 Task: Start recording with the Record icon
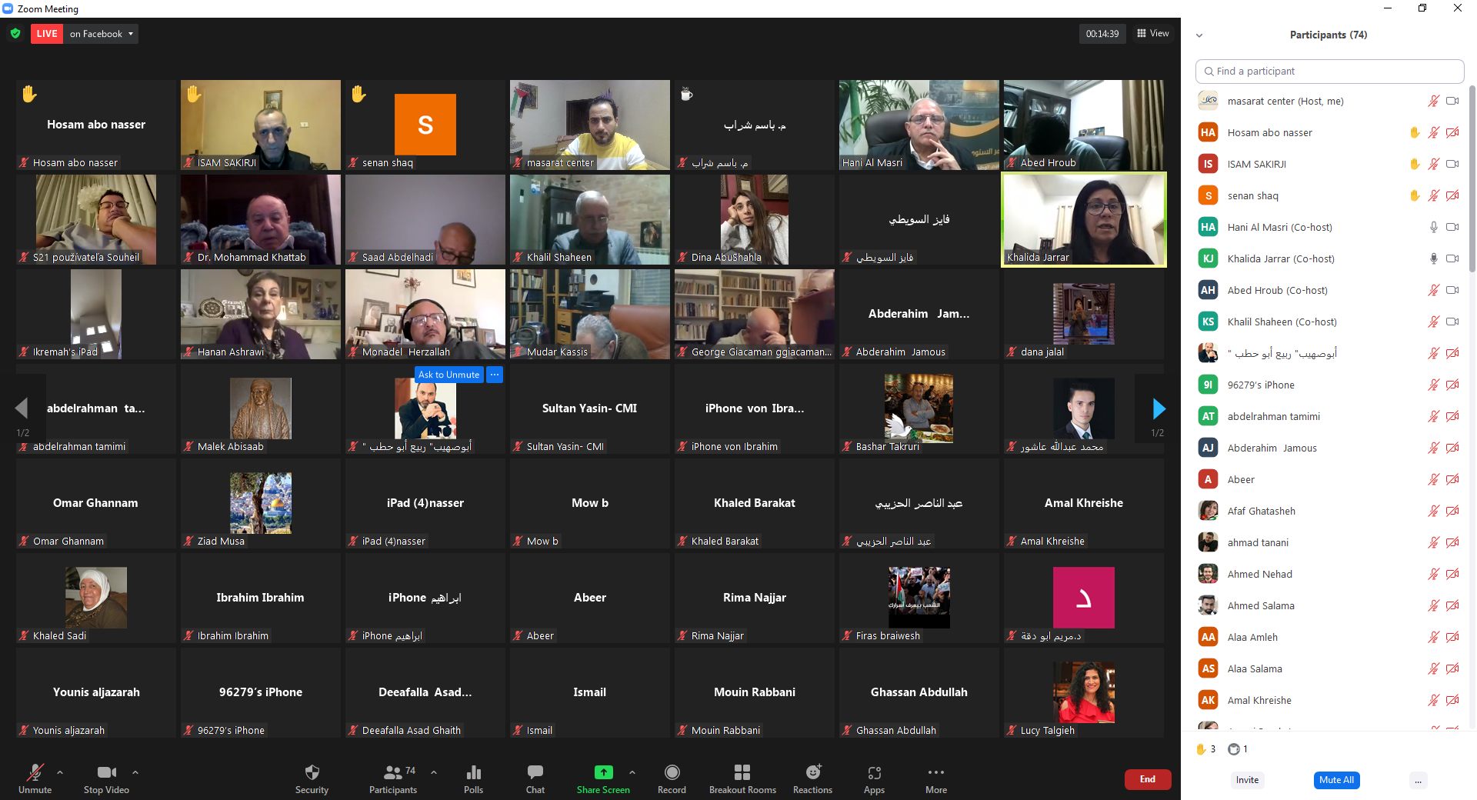coord(672,772)
